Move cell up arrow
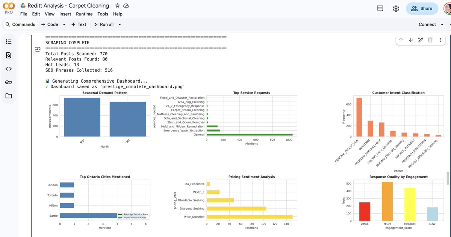The image size is (451, 237). pos(401,40)
